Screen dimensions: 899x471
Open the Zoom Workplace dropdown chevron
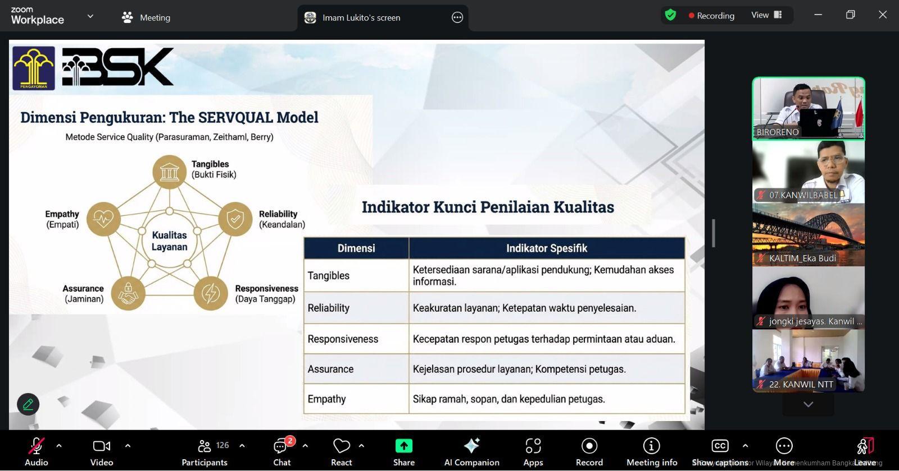[x=90, y=16]
